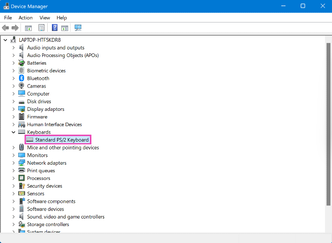The height and width of the screenshot is (243, 332).
Task: Expand the Display adaptors category
Action: pos(14,109)
